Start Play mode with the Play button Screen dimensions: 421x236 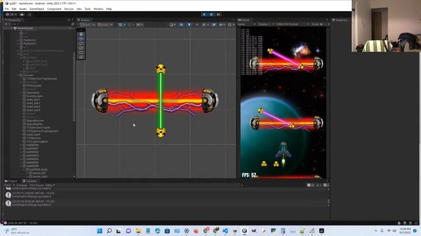pos(205,14)
